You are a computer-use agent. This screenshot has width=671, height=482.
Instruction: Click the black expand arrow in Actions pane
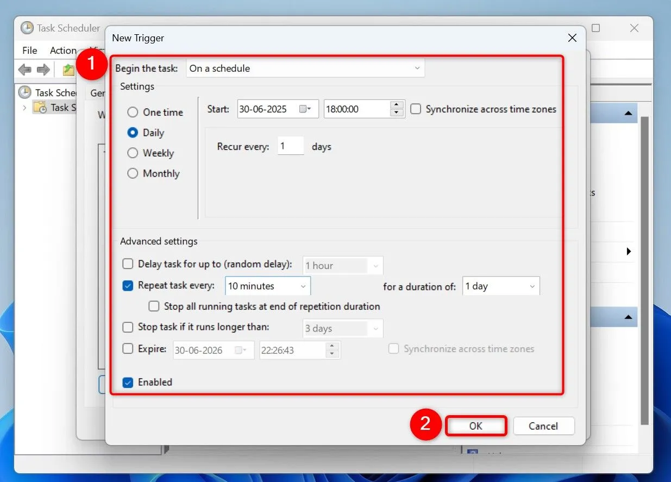(629, 252)
